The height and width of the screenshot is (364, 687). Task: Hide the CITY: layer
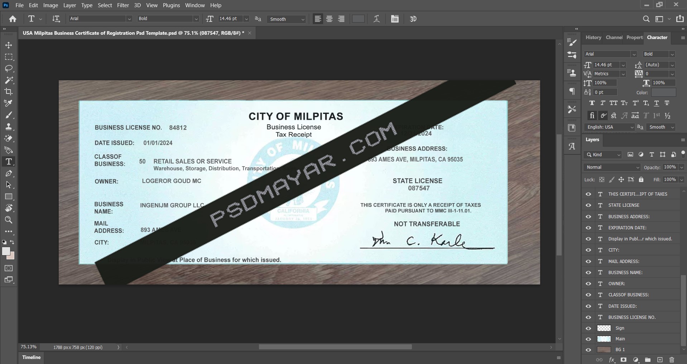pos(588,250)
